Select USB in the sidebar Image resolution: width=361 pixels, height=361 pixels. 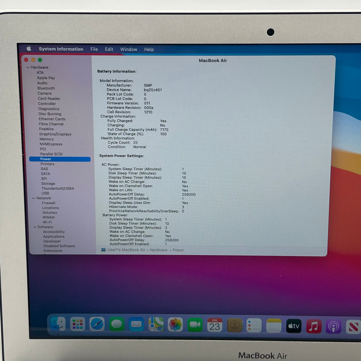[45, 193]
